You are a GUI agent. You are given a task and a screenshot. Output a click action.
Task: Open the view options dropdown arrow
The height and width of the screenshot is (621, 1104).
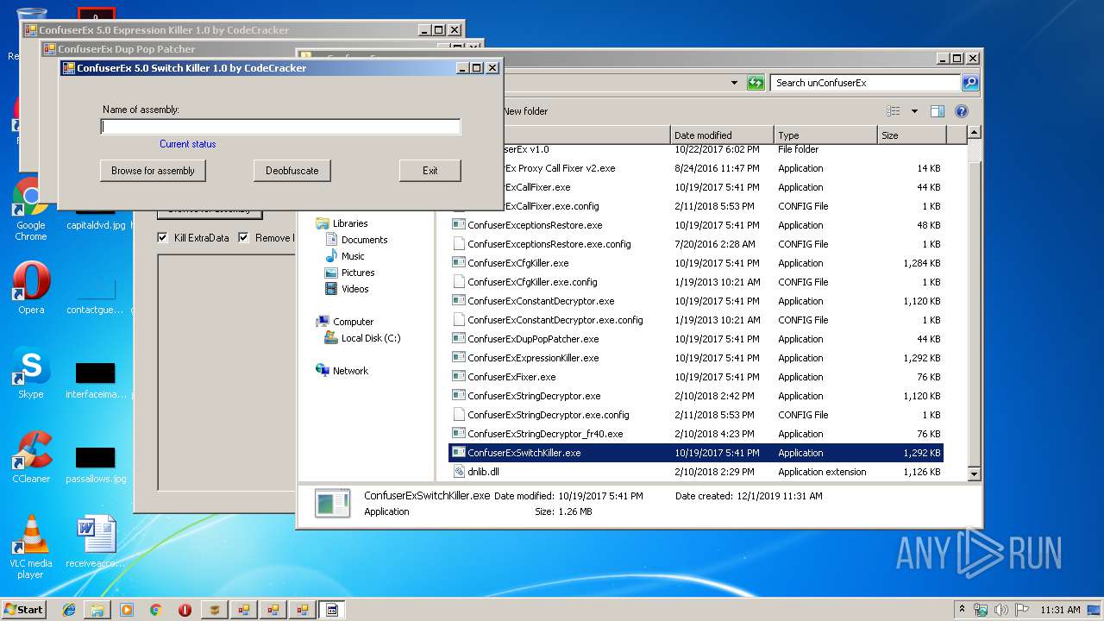coord(913,111)
